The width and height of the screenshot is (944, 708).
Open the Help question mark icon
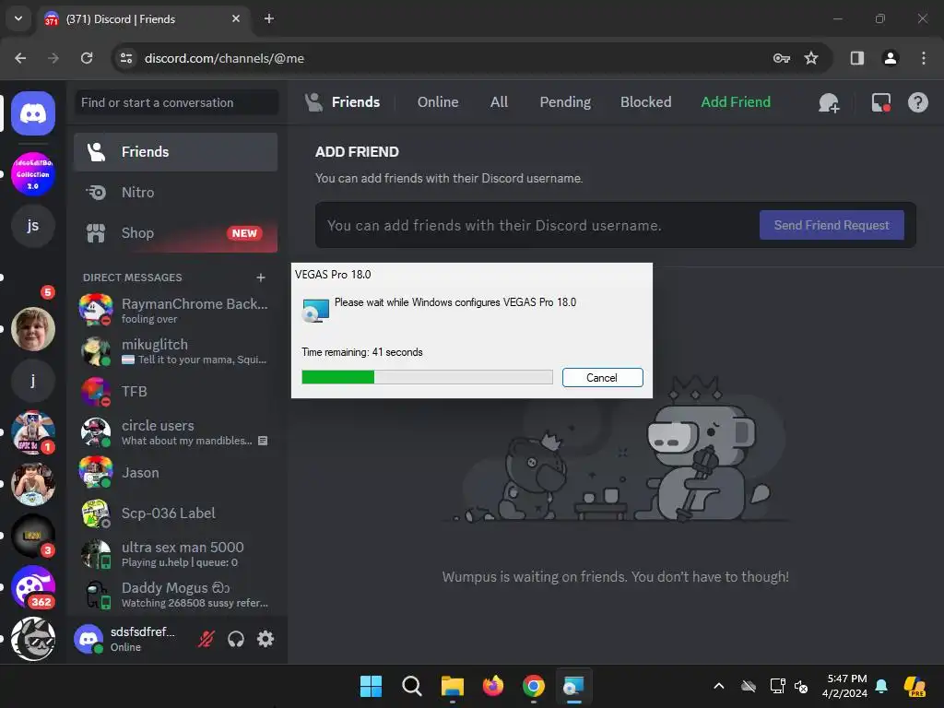(x=917, y=102)
